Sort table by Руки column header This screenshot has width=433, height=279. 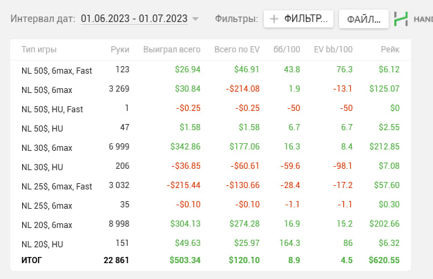119,50
